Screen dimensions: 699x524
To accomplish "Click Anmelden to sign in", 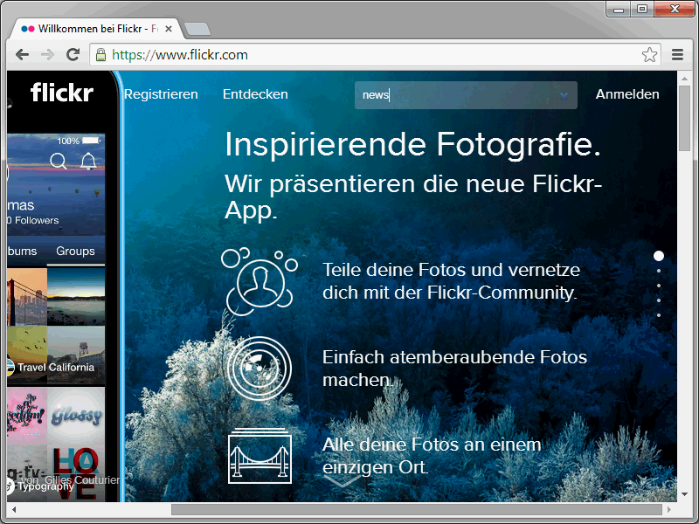I will point(627,94).
